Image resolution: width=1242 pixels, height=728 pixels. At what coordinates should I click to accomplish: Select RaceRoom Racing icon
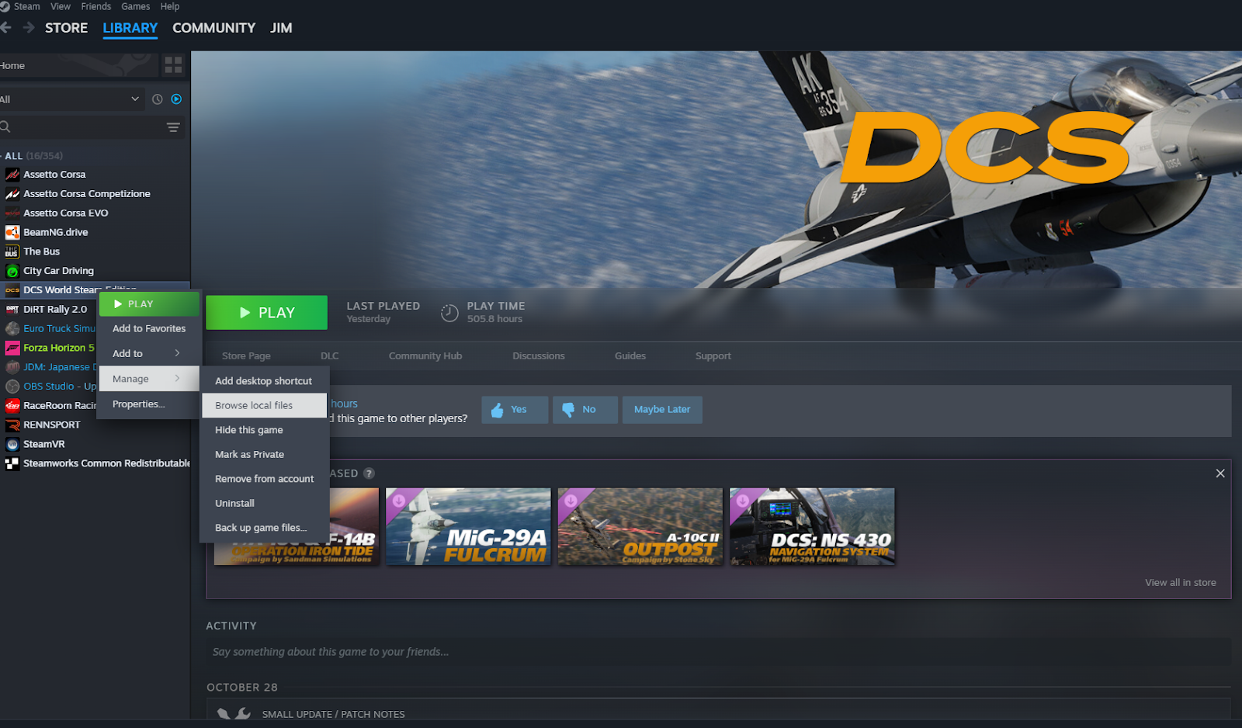12,405
